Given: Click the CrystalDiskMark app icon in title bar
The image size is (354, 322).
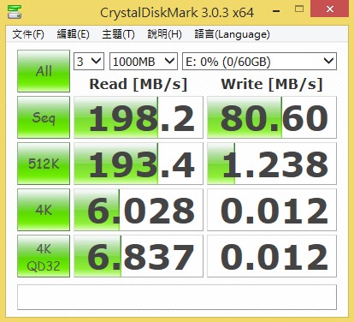Looking at the screenshot, I should pyautogui.click(x=15, y=11).
